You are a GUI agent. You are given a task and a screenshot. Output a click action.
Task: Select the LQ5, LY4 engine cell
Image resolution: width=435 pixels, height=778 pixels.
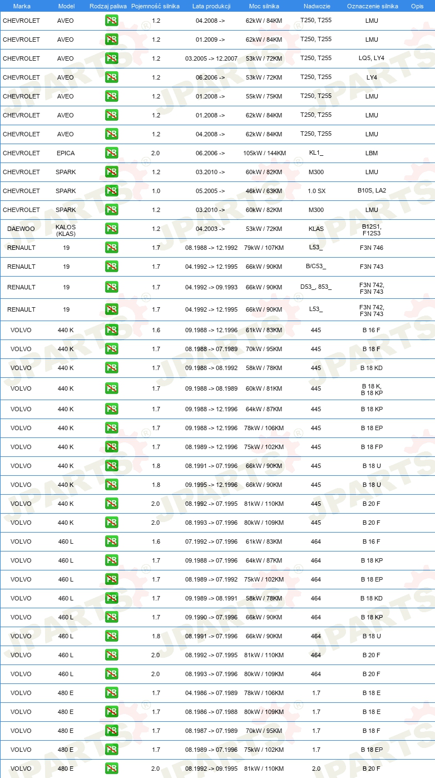pyautogui.click(x=372, y=58)
